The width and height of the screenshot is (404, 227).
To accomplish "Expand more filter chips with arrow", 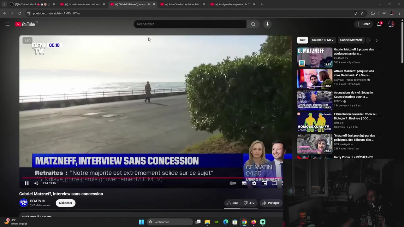I will tap(376, 40).
